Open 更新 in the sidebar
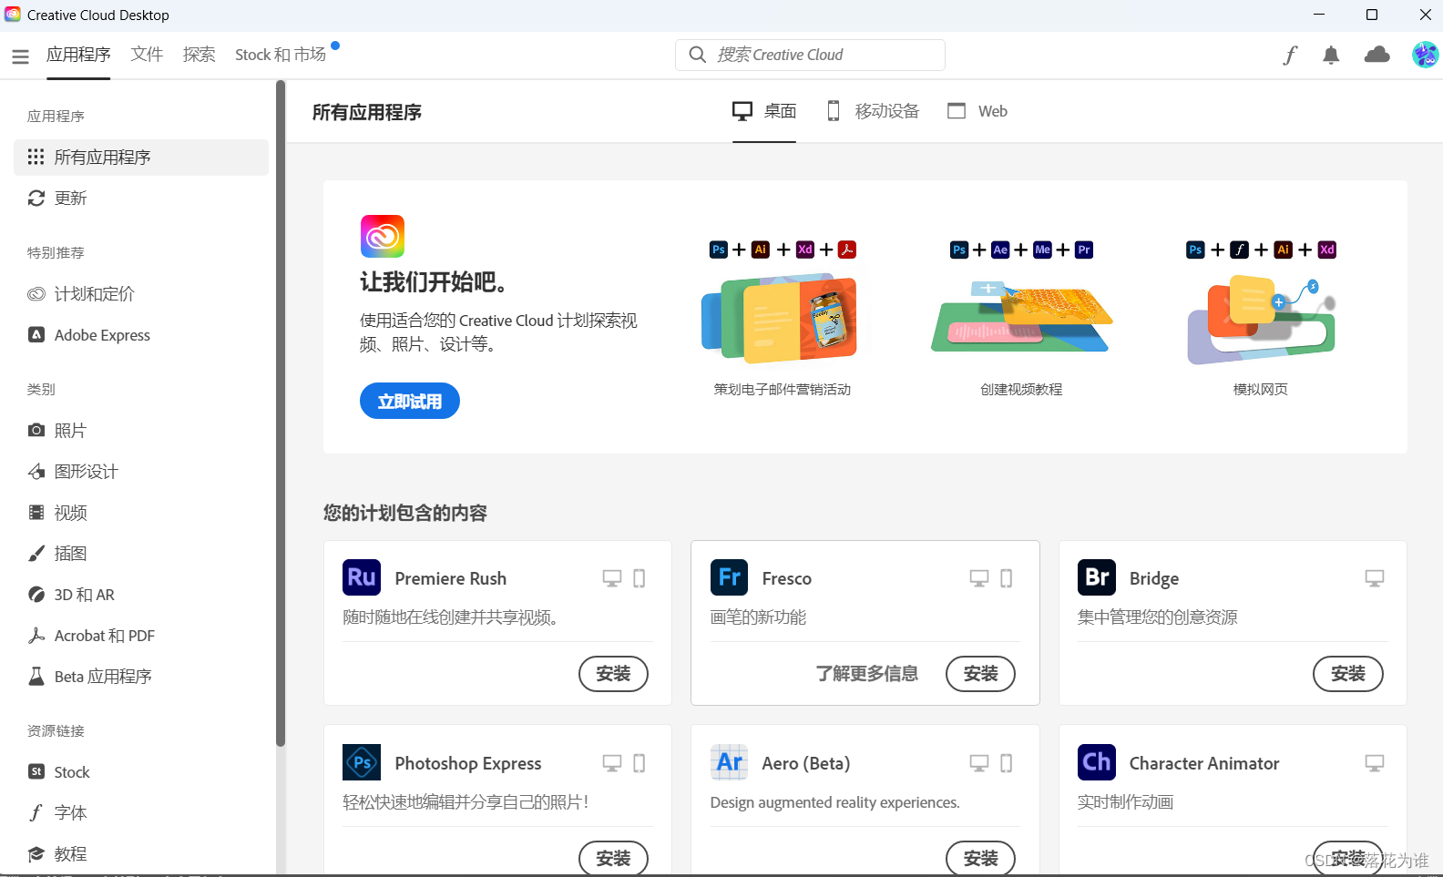 pyautogui.click(x=141, y=199)
